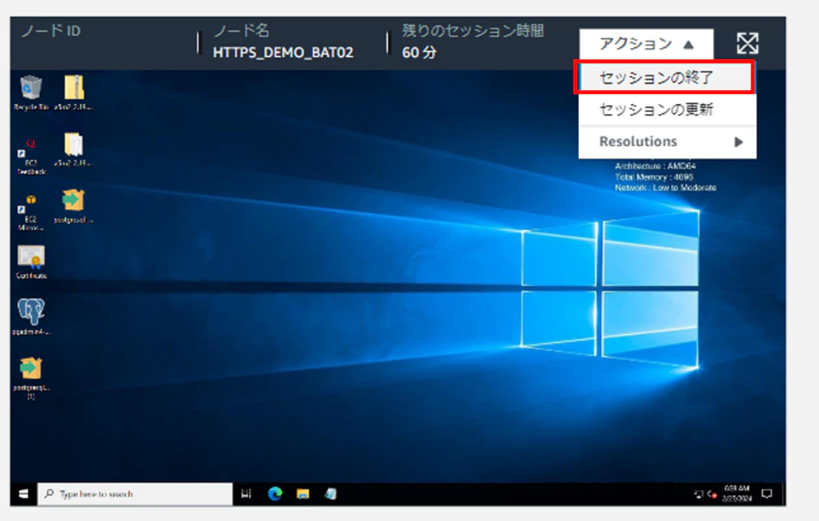Click the volume tray icon
Image resolution: width=819 pixels, height=521 pixels.
click(x=712, y=494)
